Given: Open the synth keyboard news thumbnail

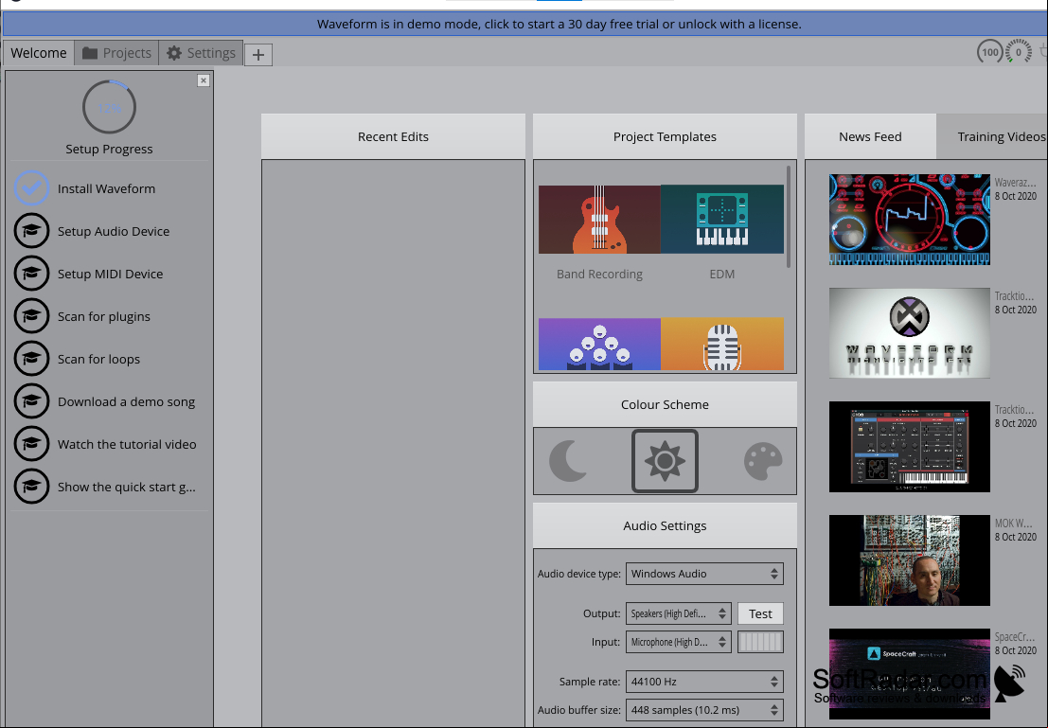Looking at the screenshot, I should point(910,447).
